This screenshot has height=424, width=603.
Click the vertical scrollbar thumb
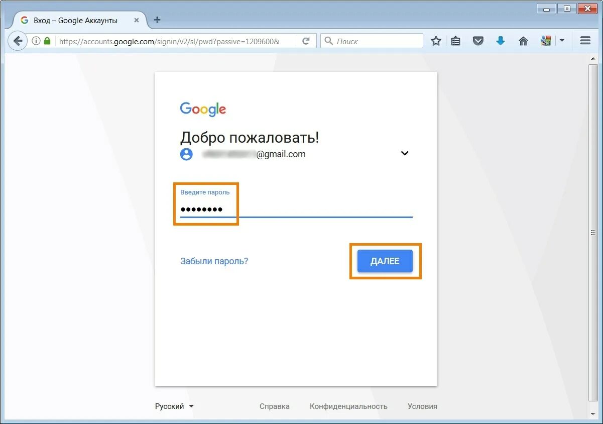coord(593,233)
